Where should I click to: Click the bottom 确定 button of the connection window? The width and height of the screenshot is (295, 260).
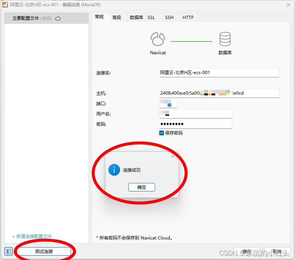pyautogui.click(x=247, y=252)
